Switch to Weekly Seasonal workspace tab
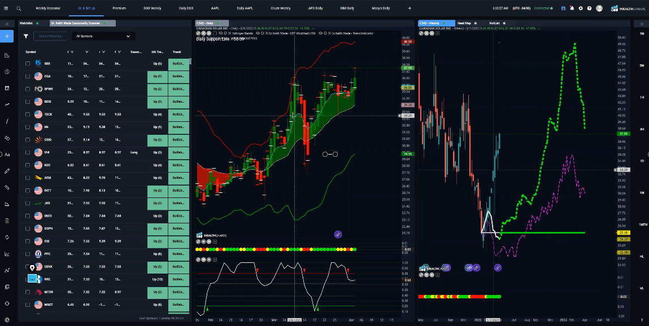 [48, 8]
